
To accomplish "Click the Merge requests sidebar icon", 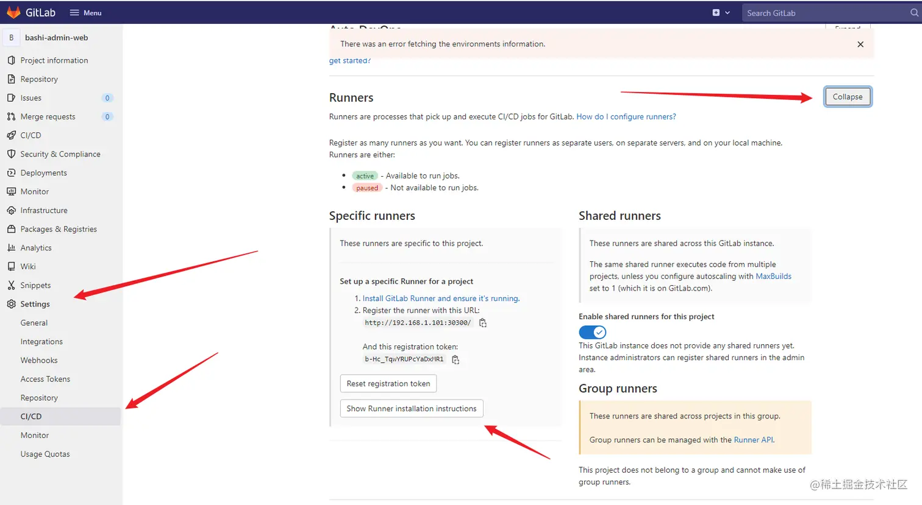I will [x=11, y=116].
